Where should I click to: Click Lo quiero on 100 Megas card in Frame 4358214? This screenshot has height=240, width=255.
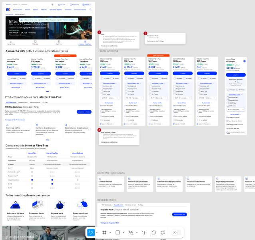pos(110,74)
